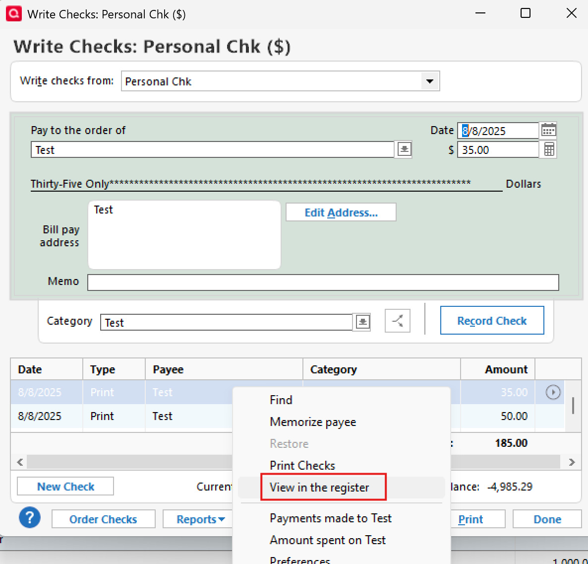The height and width of the screenshot is (564, 588).
Task: Open Payments made to Test report
Action: (x=331, y=518)
